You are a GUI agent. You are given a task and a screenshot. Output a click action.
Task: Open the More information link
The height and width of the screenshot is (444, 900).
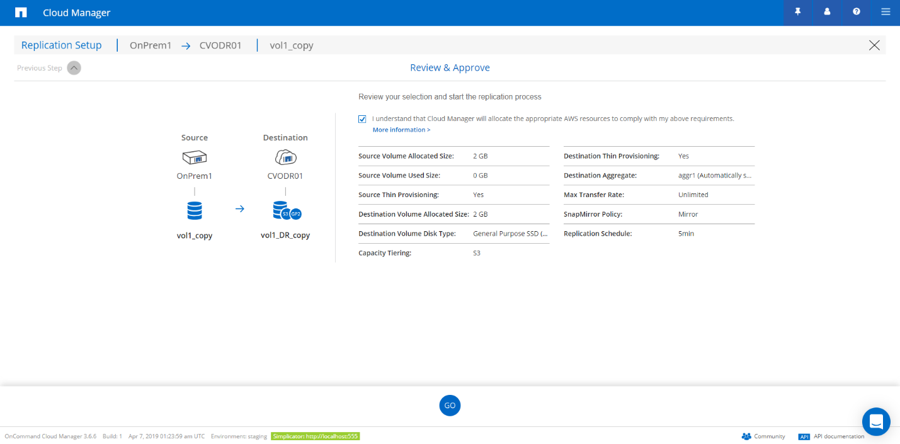(x=401, y=130)
